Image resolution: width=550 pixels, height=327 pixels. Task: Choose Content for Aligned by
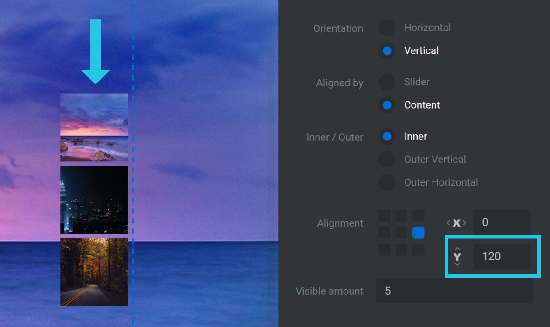point(387,105)
